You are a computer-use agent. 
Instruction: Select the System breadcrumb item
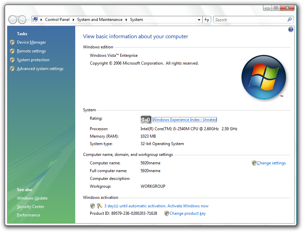pyautogui.click(x=137, y=20)
